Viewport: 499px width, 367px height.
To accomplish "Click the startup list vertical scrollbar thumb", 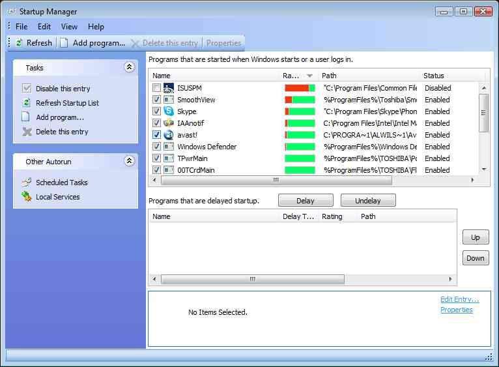I will (x=484, y=113).
